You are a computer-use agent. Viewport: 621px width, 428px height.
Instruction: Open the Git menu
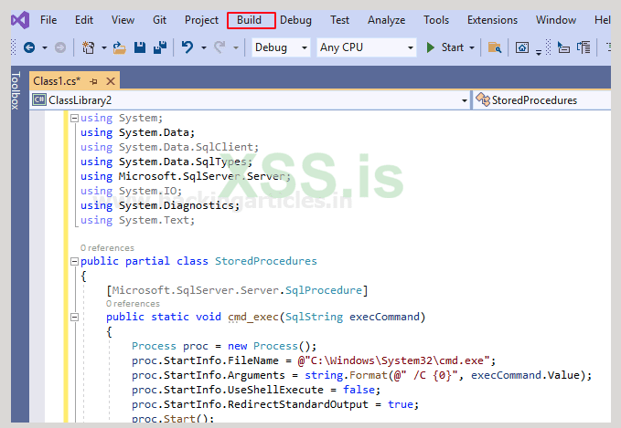pos(160,20)
